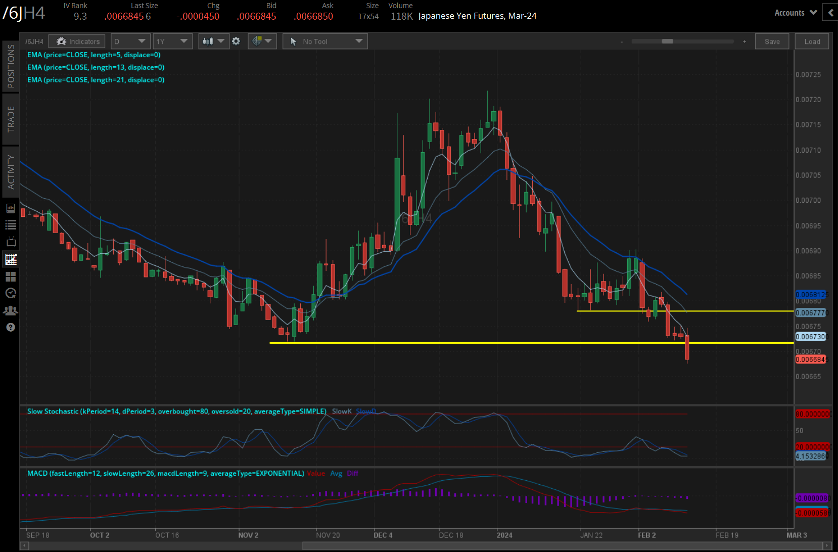Click the Indicators button
Screen dimensions: 838x552
[77, 41]
